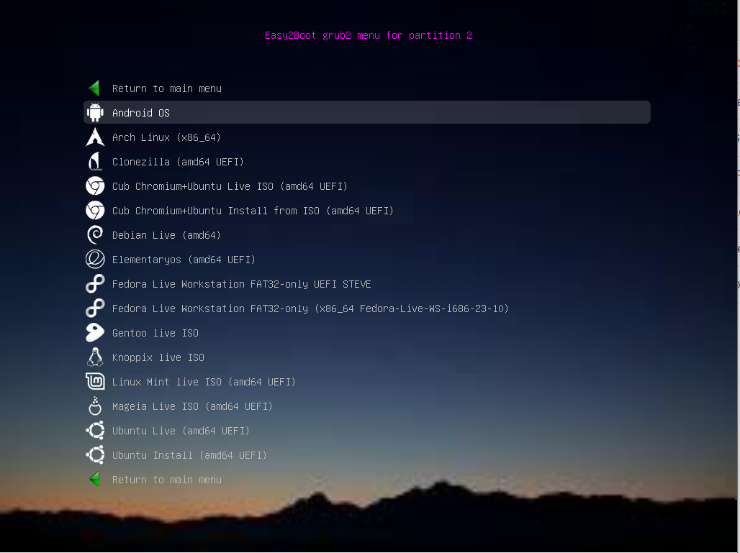This screenshot has width=740, height=553.
Task: Select the Chromium icon for Cub Chromium+Ubuntu Live
Action: [94, 186]
